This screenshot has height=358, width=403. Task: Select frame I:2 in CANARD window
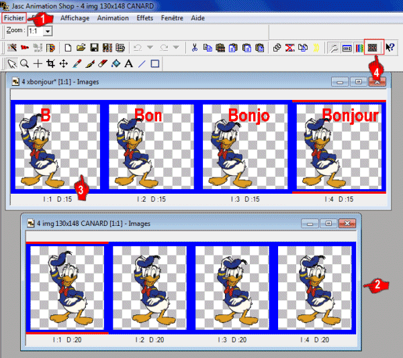point(150,288)
